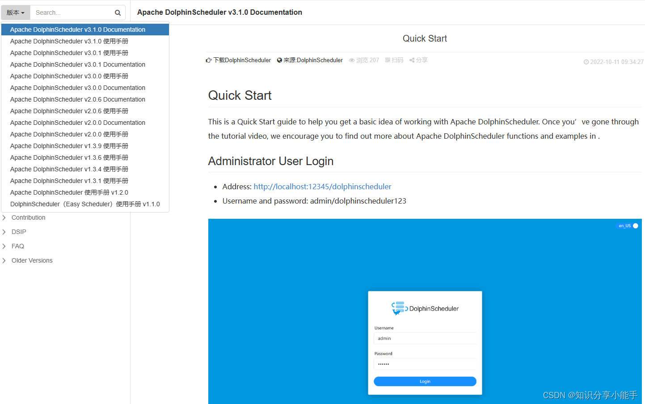Open the DSIP tree item
The height and width of the screenshot is (404, 645).
[19, 232]
